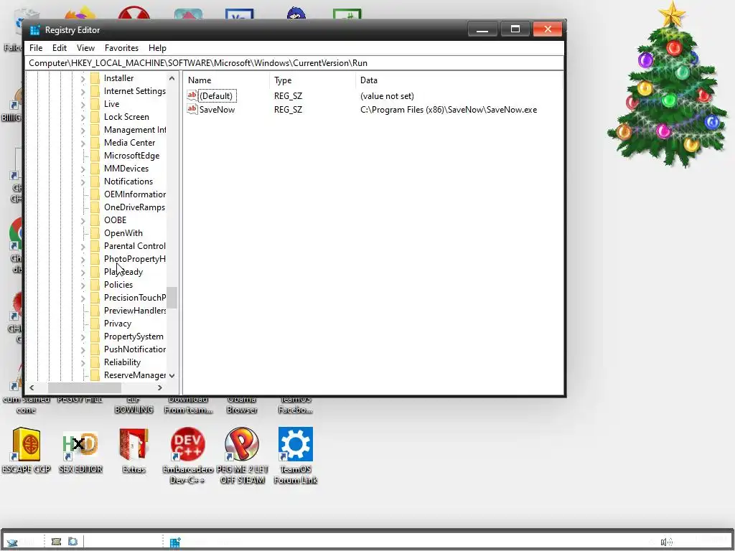This screenshot has height=551, width=735.
Task: Click the Installer folder icon
Action: click(95, 78)
